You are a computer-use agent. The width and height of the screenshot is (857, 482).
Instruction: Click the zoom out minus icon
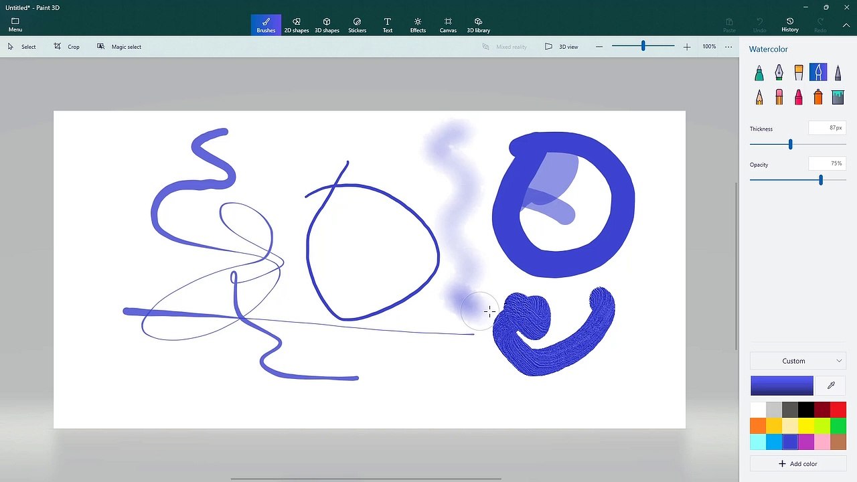(x=599, y=47)
